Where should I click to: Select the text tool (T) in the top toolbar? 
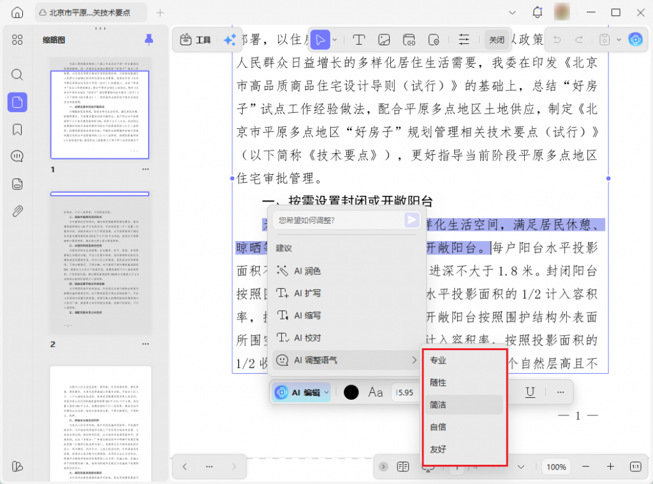[x=359, y=40]
